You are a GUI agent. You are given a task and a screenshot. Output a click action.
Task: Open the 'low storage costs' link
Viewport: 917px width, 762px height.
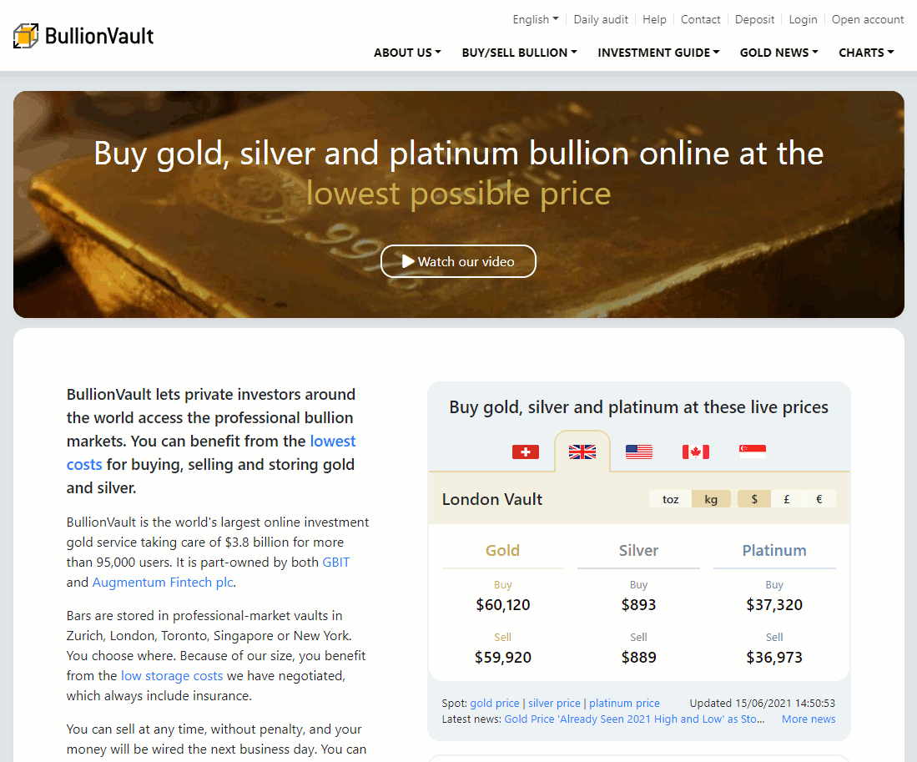[172, 676]
